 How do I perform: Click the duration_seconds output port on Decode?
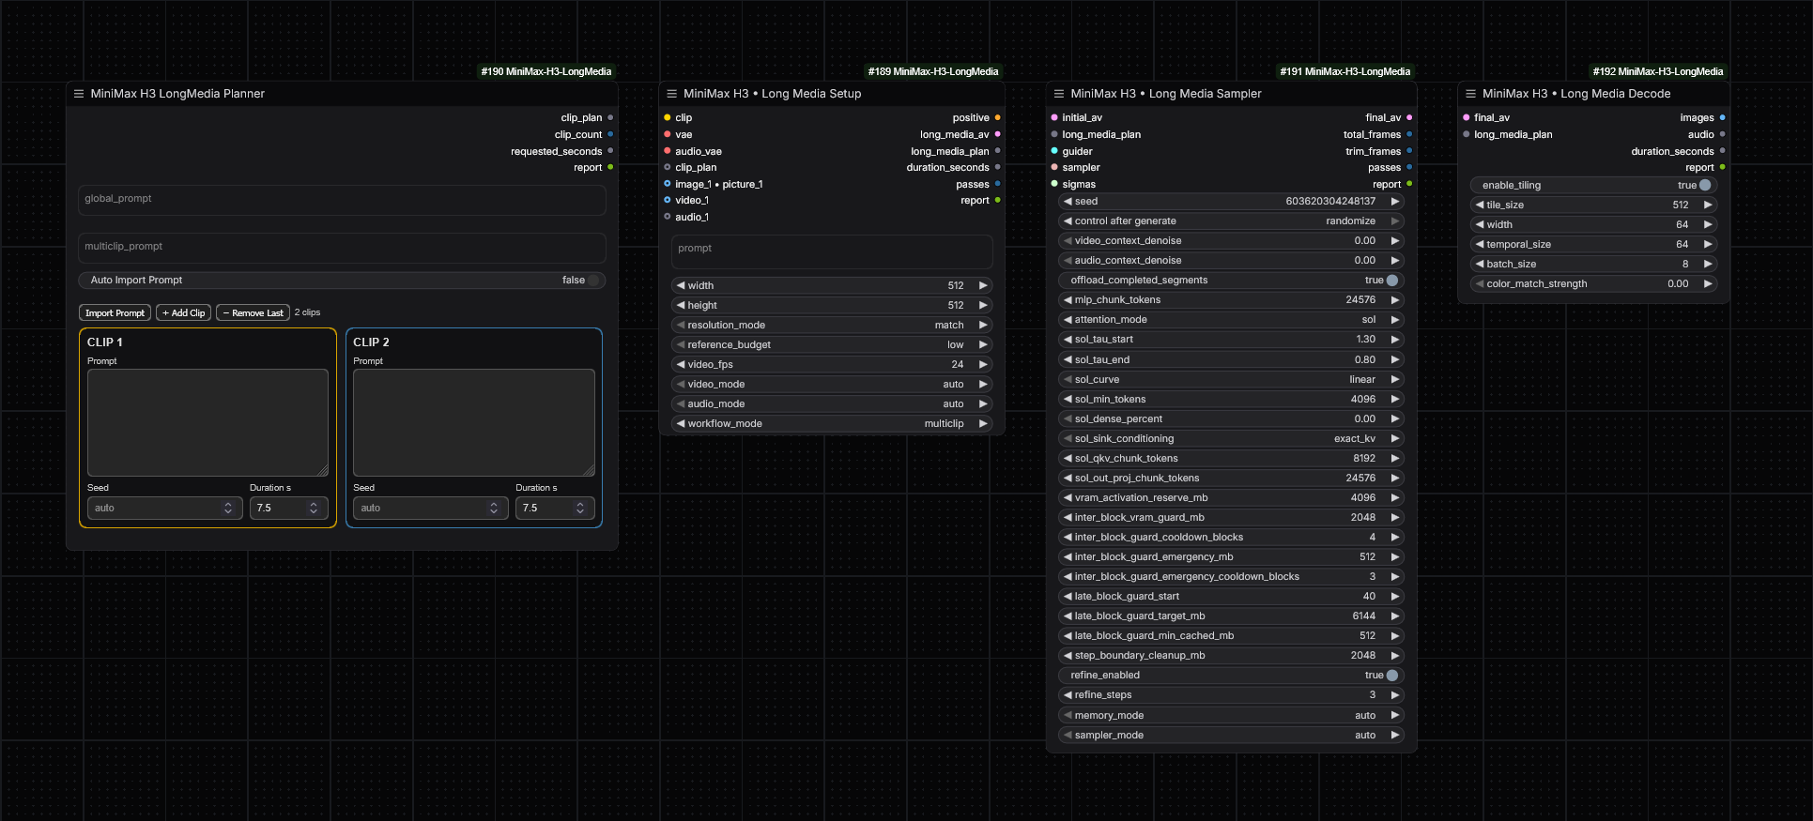[1722, 151]
